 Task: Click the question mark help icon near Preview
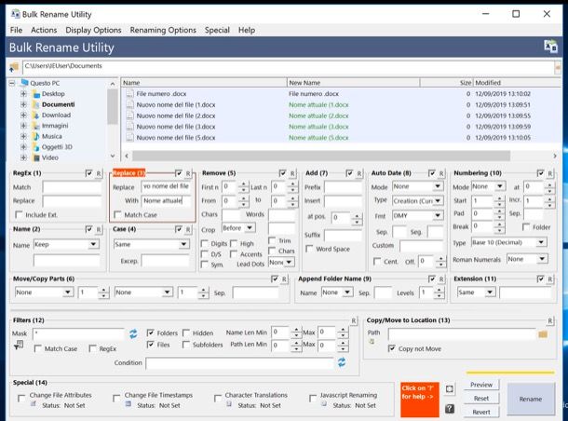click(450, 408)
